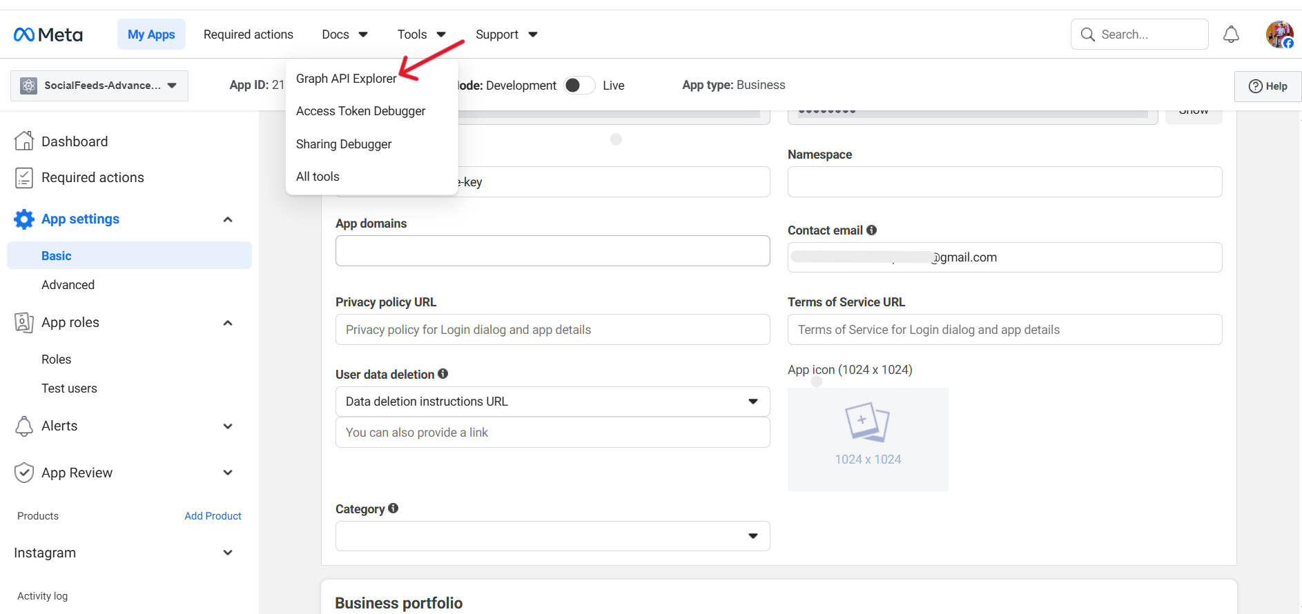
Task: Collapse the App roles section
Action: (x=228, y=323)
